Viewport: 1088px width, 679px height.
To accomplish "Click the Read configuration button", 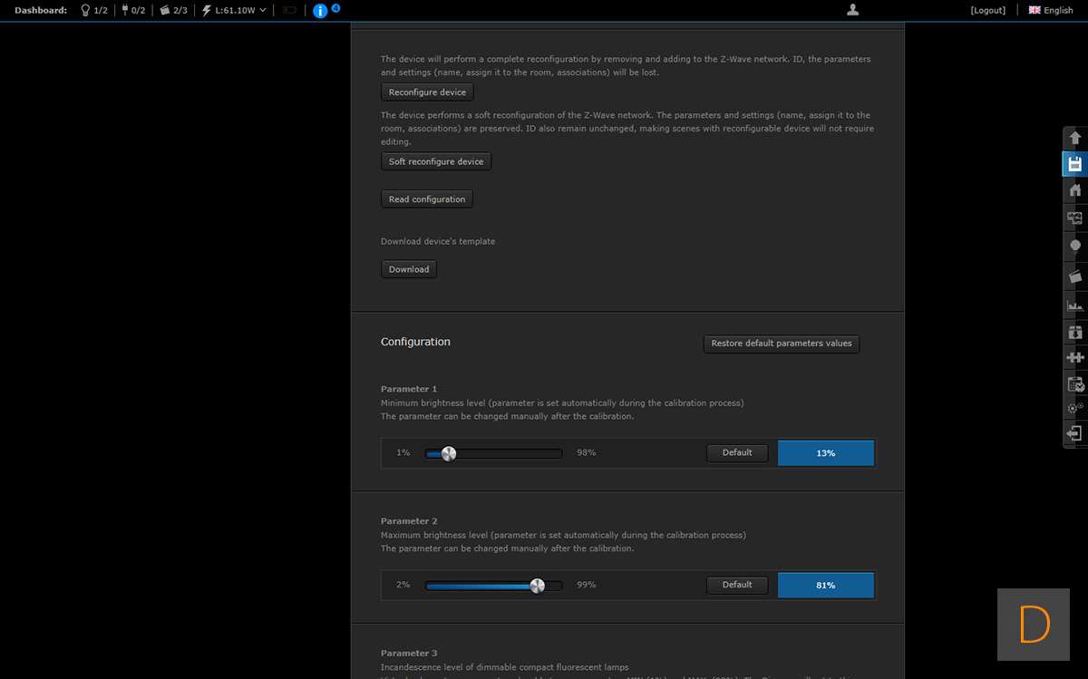I will tap(426, 199).
